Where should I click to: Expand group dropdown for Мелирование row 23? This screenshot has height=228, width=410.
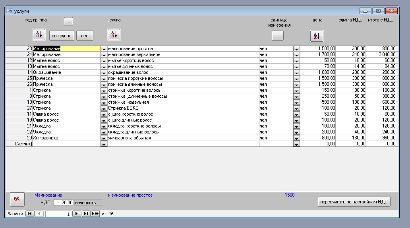tap(104, 49)
